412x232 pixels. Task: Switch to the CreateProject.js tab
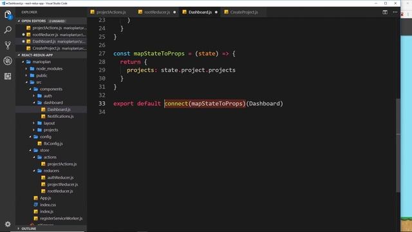click(244, 12)
